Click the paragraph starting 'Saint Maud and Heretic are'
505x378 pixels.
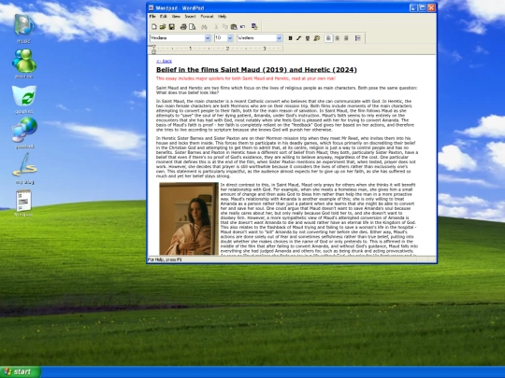pyautogui.click(x=287, y=90)
